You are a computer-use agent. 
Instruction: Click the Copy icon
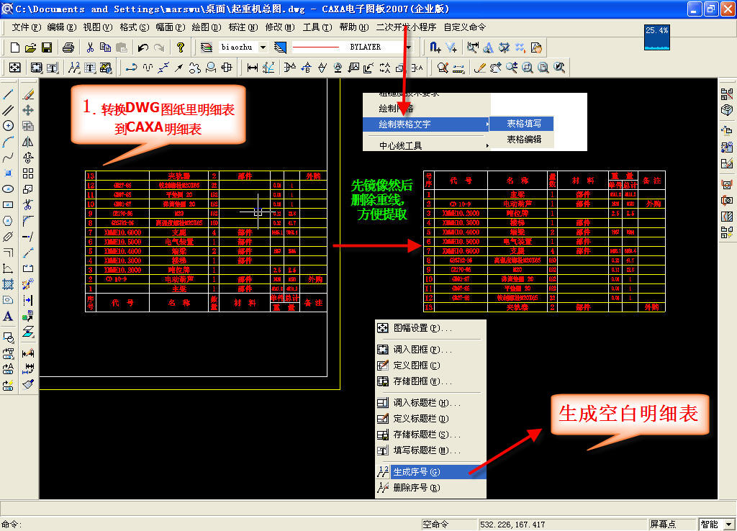[x=105, y=47]
